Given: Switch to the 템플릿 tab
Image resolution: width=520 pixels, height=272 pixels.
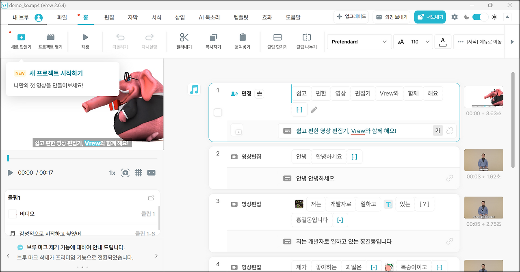Looking at the screenshot, I should click(241, 17).
